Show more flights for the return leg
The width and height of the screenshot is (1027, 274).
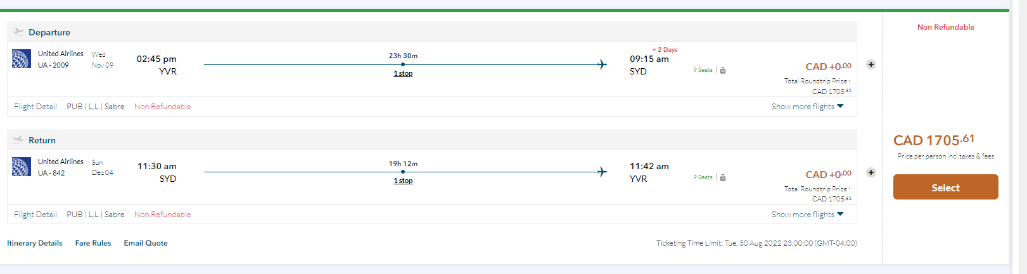807,215
